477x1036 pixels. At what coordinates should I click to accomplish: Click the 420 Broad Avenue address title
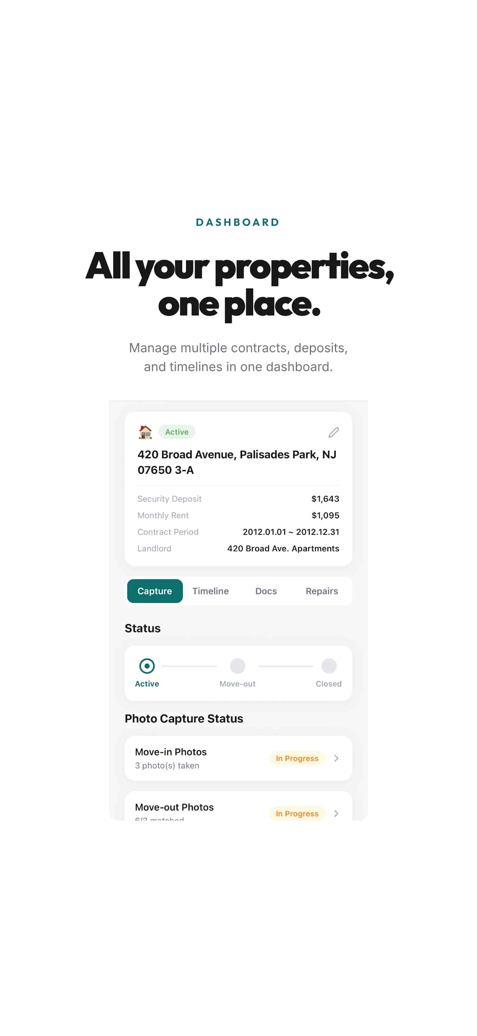[237, 462]
